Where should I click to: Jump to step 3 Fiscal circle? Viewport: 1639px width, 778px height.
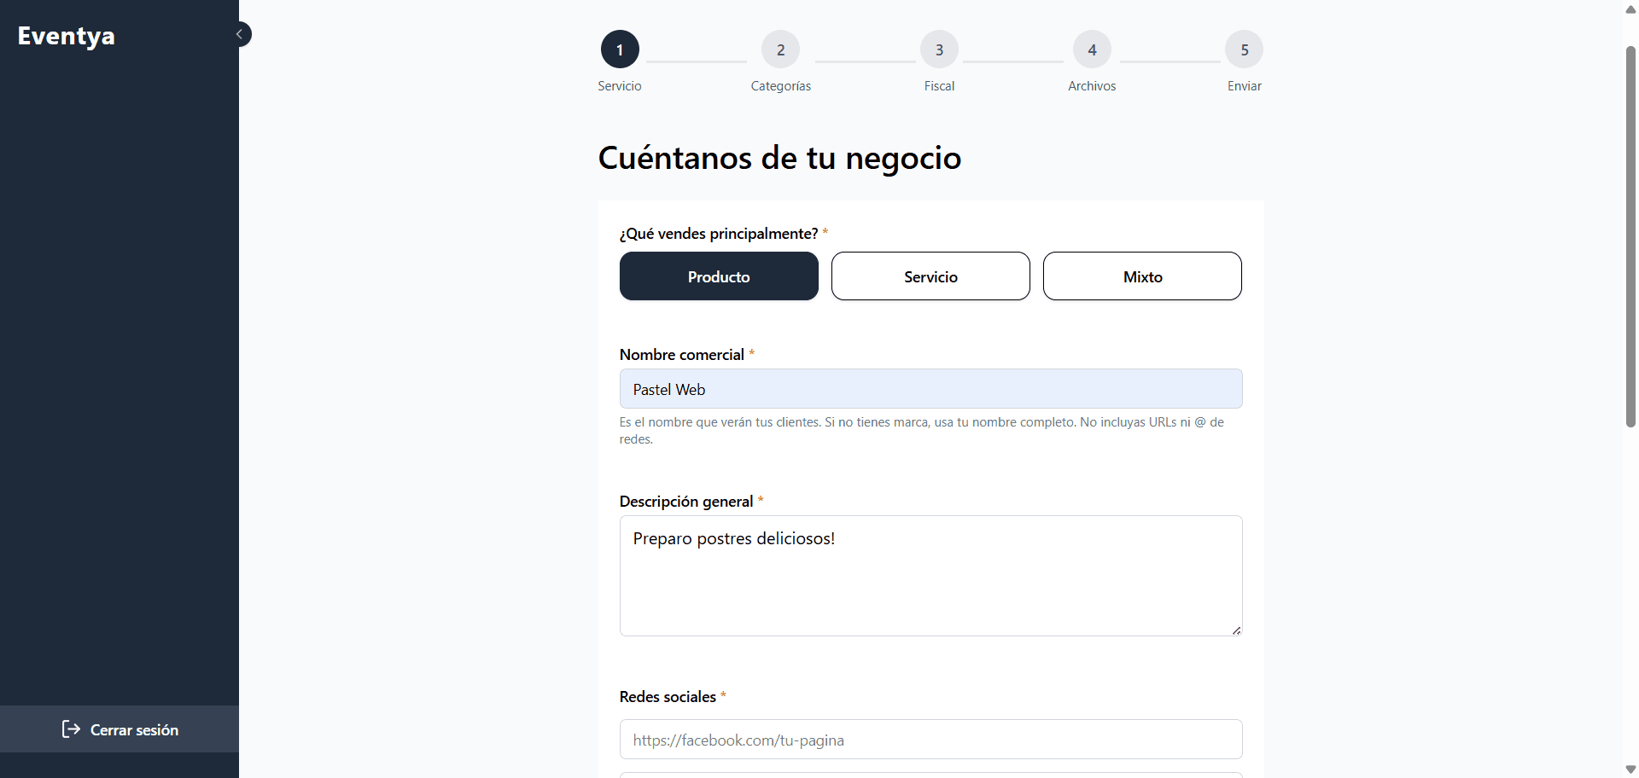coord(939,49)
